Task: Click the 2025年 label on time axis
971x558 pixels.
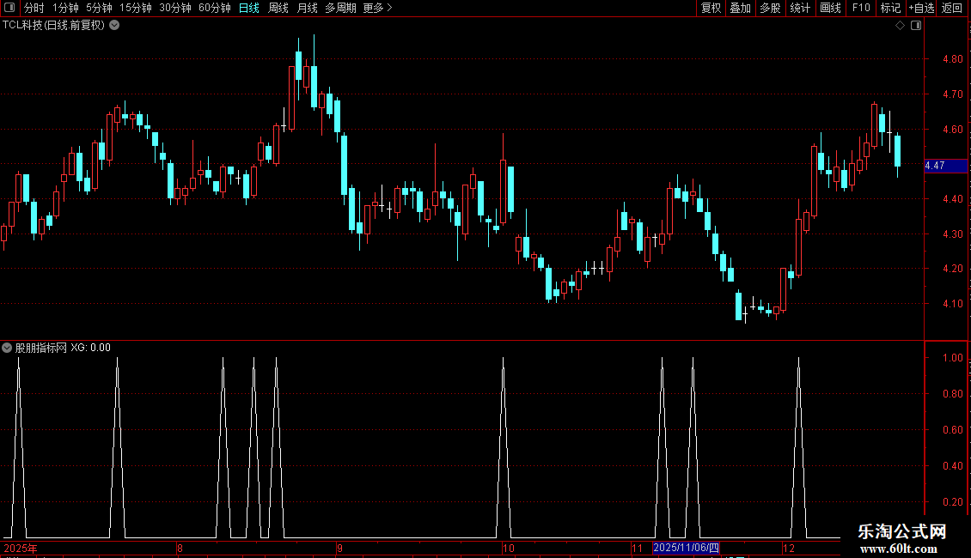Action: pos(21,548)
